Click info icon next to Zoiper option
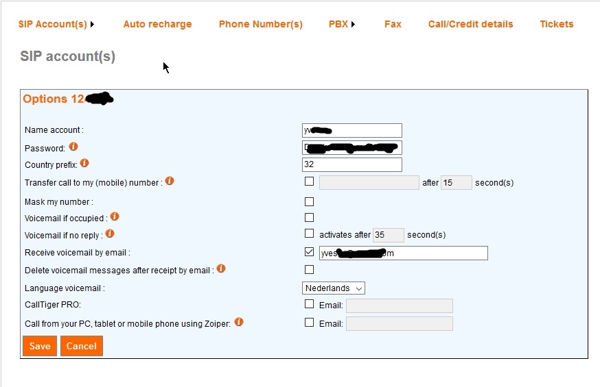This screenshot has height=387, width=600. [239, 322]
